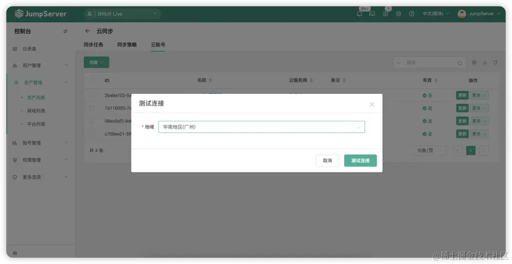Open the help question mark icon

click(411, 14)
